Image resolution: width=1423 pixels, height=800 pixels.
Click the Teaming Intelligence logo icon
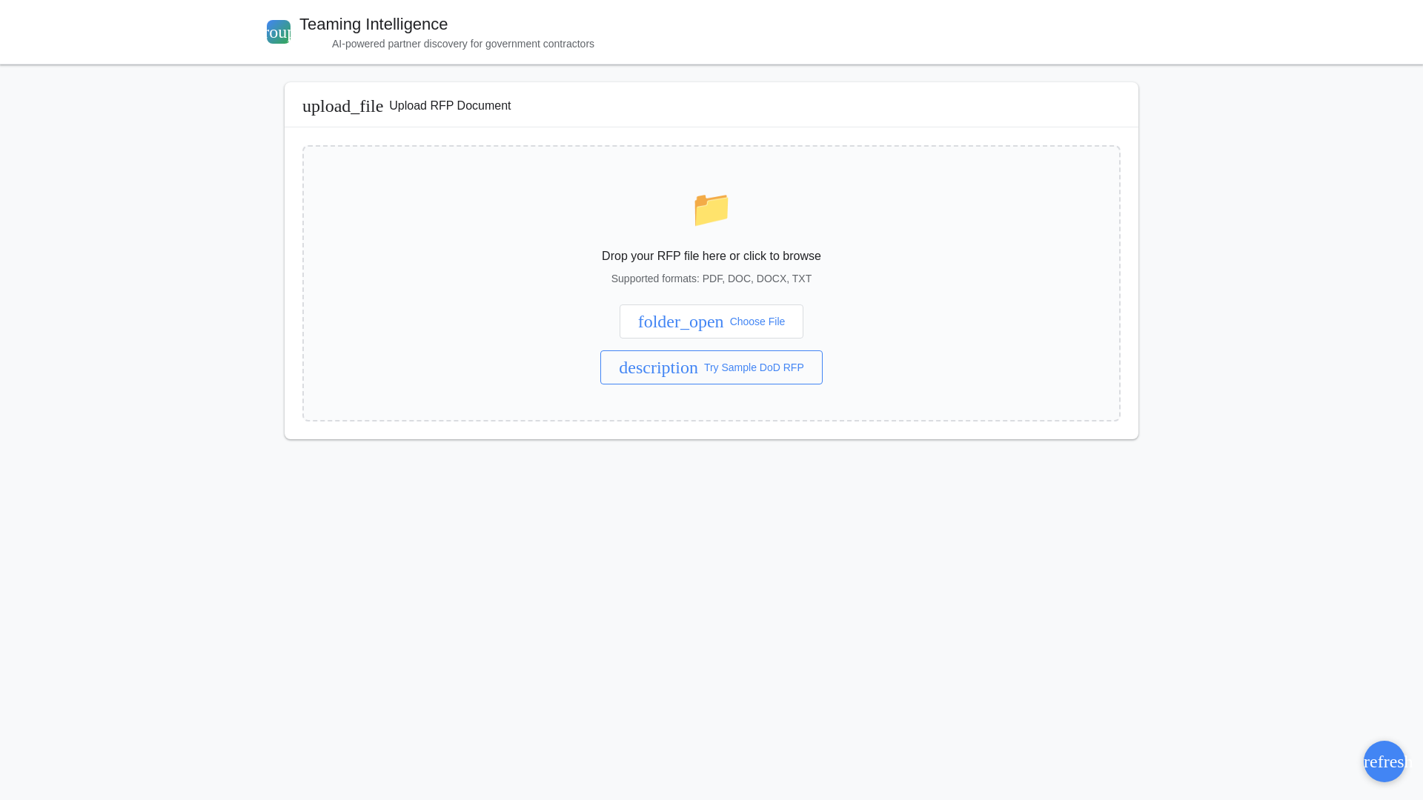tap(279, 32)
